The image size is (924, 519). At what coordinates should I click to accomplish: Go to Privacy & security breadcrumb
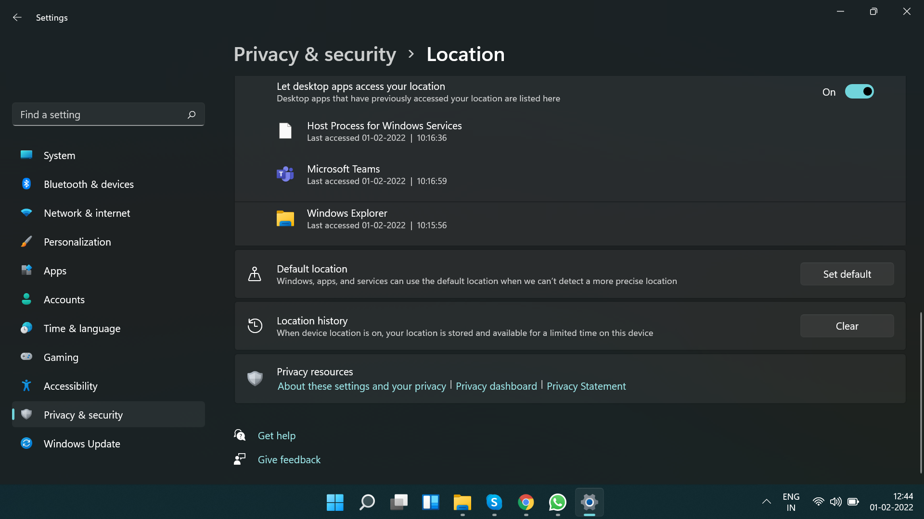click(x=315, y=54)
